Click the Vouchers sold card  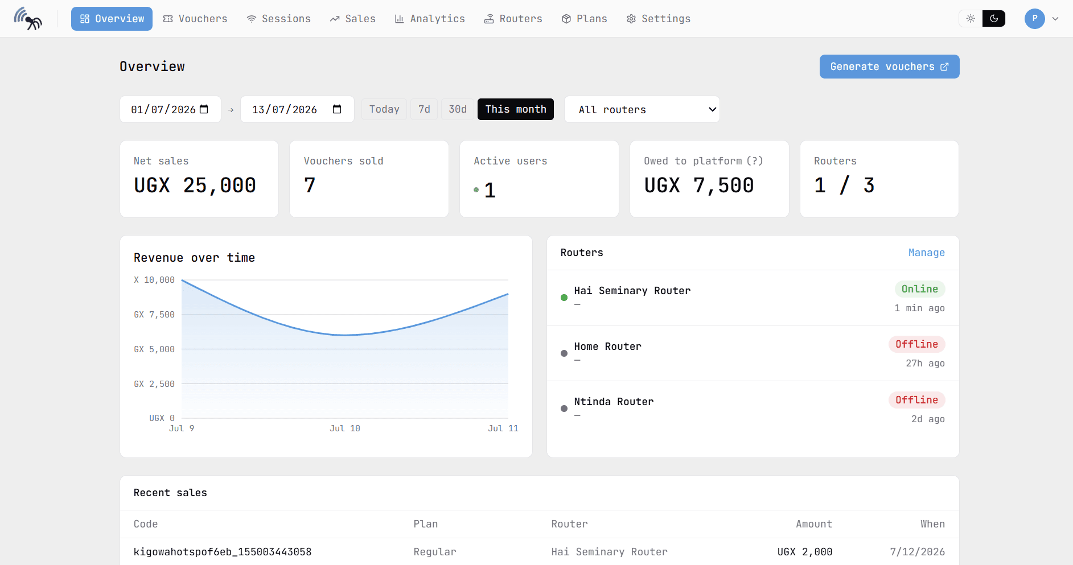coord(369,179)
